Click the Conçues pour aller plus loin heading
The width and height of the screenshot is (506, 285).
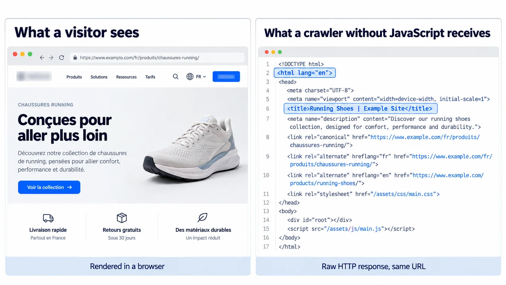click(x=64, y=128)
